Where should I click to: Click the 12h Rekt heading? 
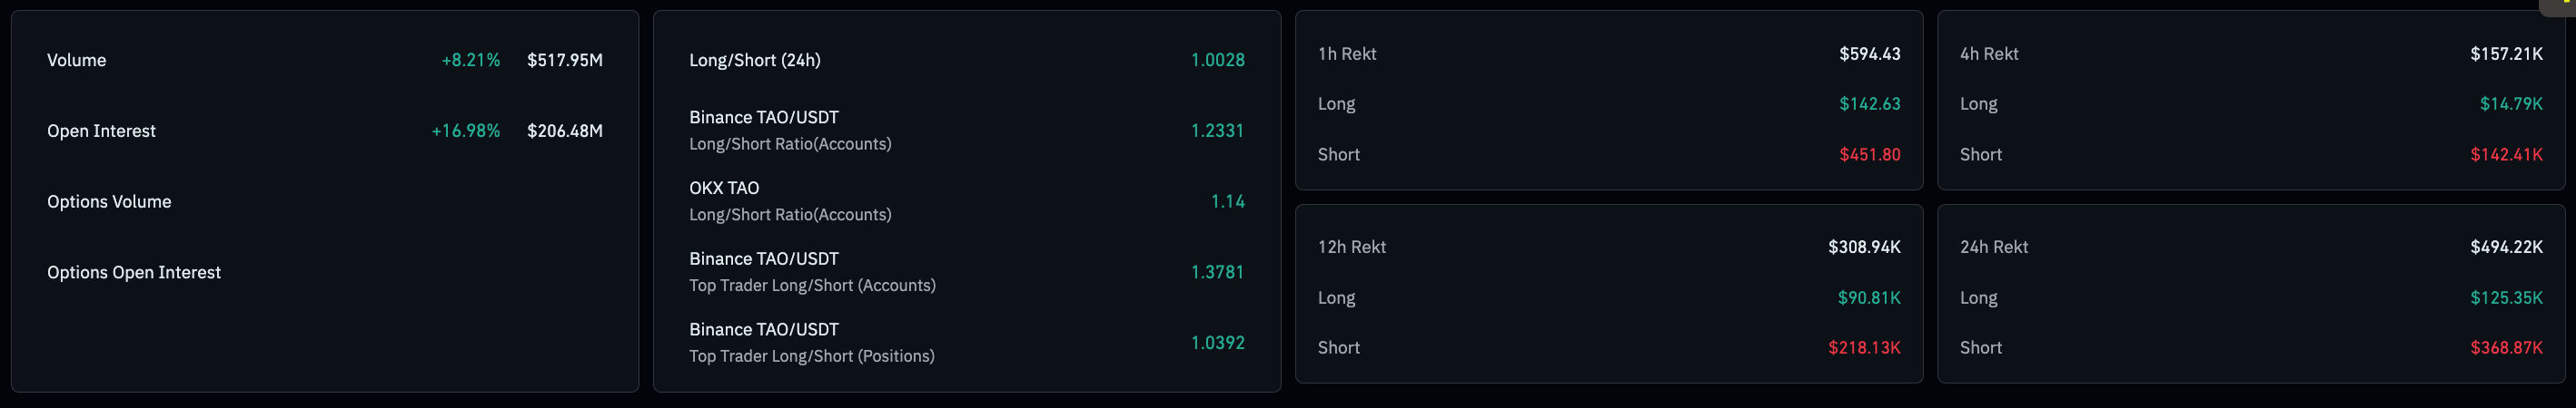click(1351, 247)
